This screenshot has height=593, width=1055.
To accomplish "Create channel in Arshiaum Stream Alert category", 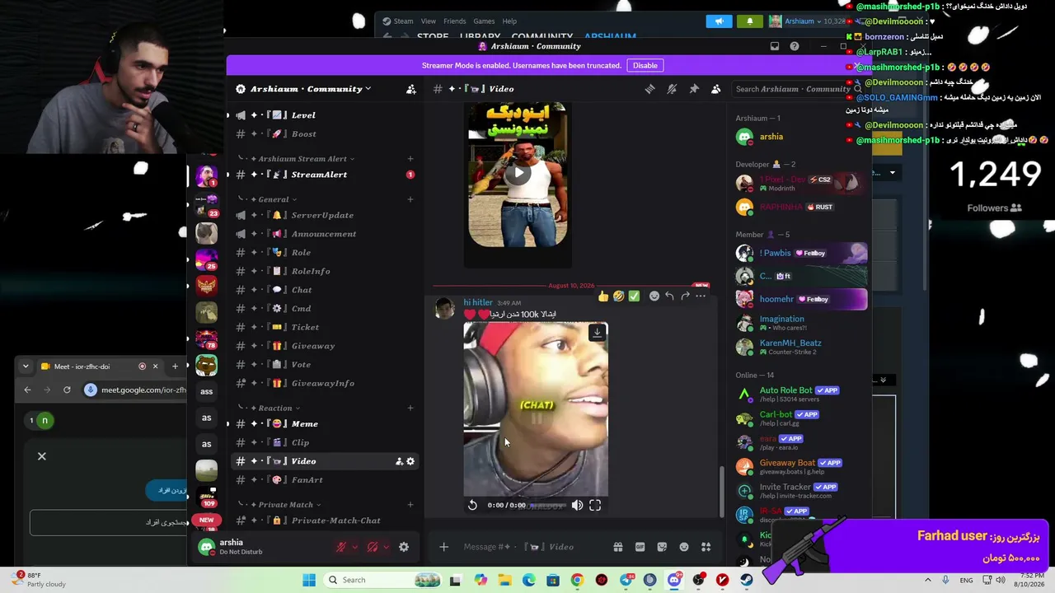I will [x=410, y=159].
